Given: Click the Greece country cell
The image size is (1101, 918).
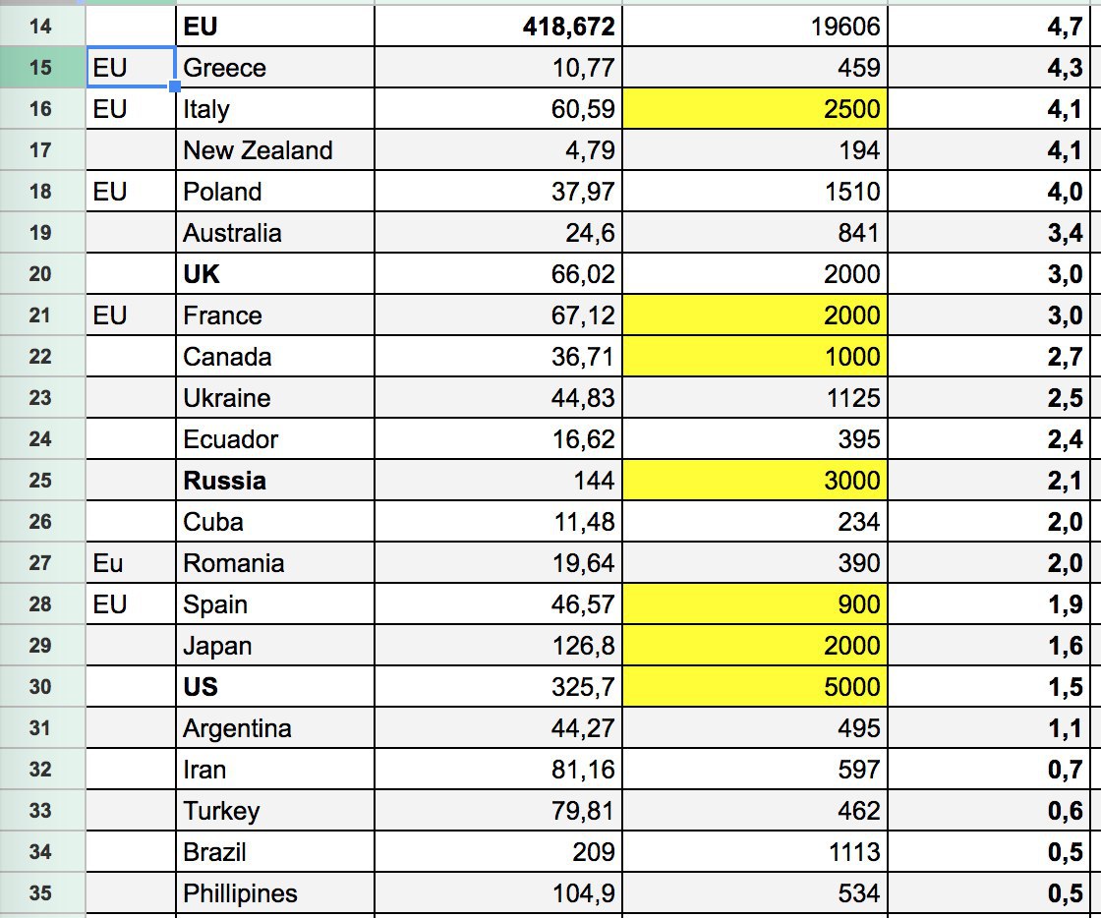Looking at the screenshot, I should point(275,68).
